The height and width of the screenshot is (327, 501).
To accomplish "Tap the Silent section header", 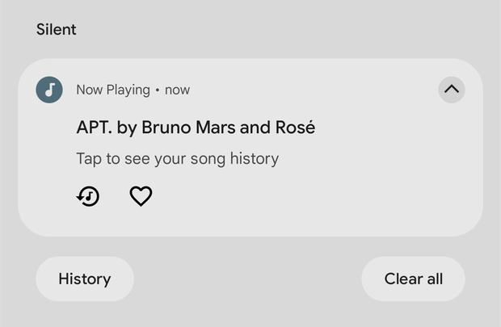I will 57,29.
